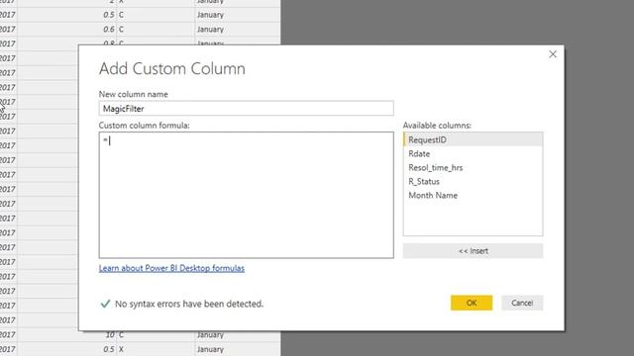This screenshot has height=356, width=634.
Task: Click the << Insert button
Action: tap(473, 250)
